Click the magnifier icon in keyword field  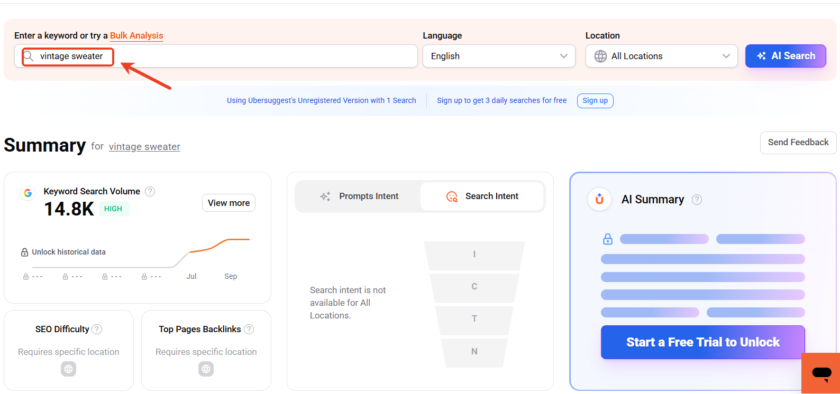tap(29, 56)
